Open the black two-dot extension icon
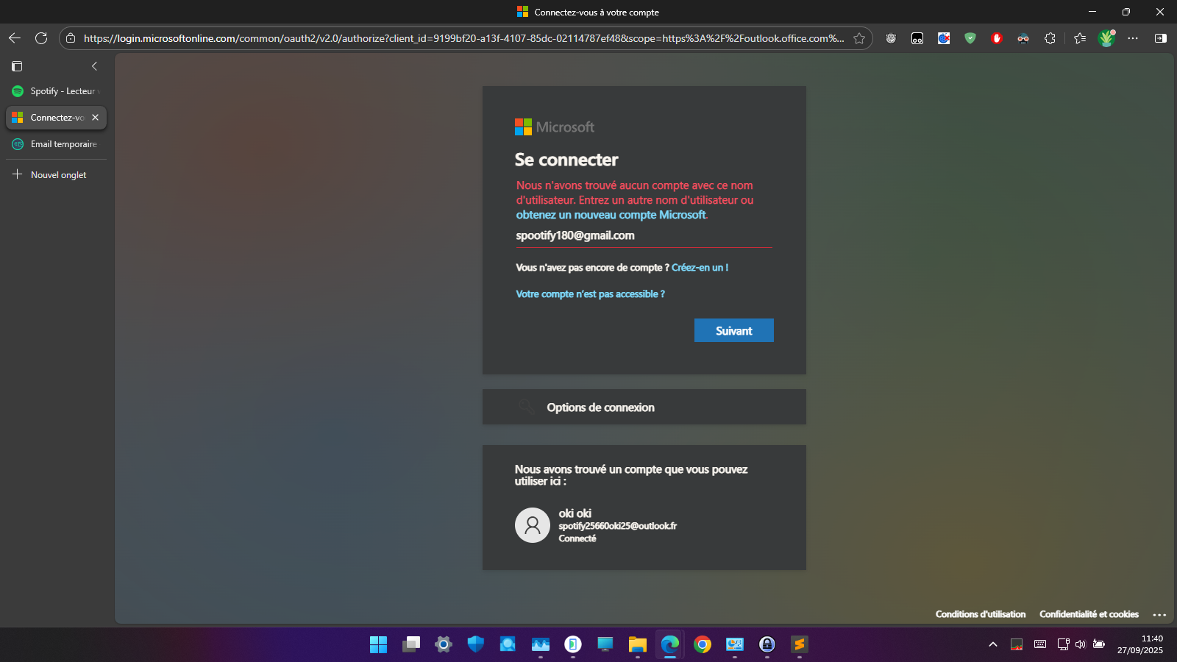Screen dimensions: 1177x662 [917, 38]
